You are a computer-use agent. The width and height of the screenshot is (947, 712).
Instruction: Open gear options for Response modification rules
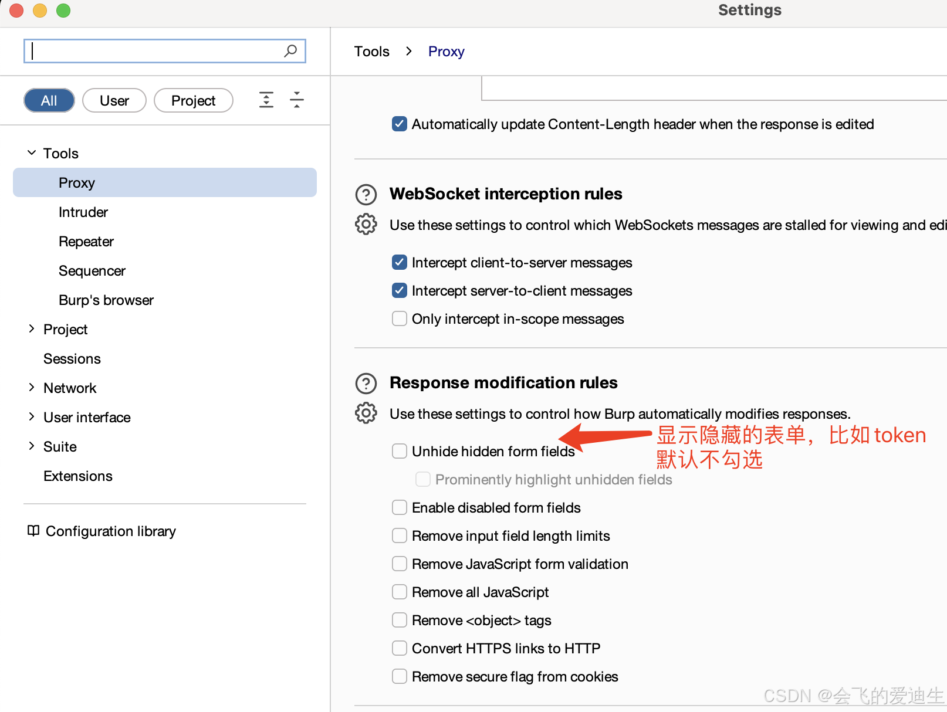(366, 413)
